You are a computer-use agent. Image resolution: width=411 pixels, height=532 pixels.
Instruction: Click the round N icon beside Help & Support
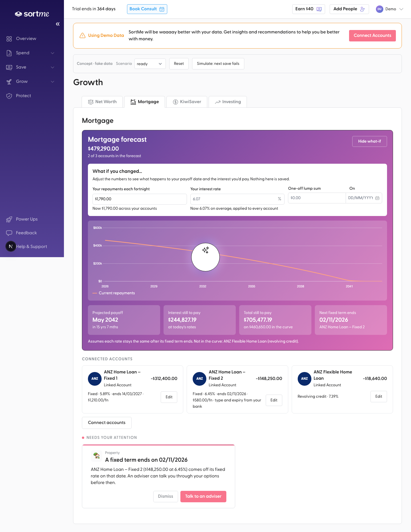pyautogui.click(x=11, y=246)
